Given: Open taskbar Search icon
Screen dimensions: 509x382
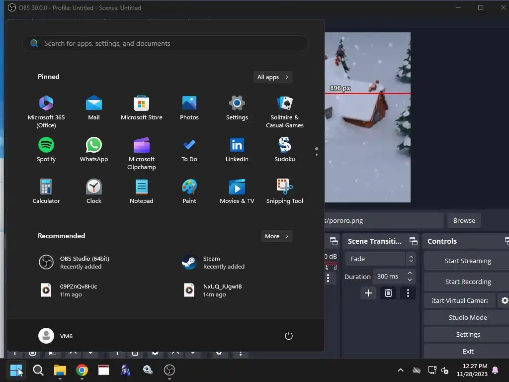Looking at the screenshot, I should tap(38, 370).
